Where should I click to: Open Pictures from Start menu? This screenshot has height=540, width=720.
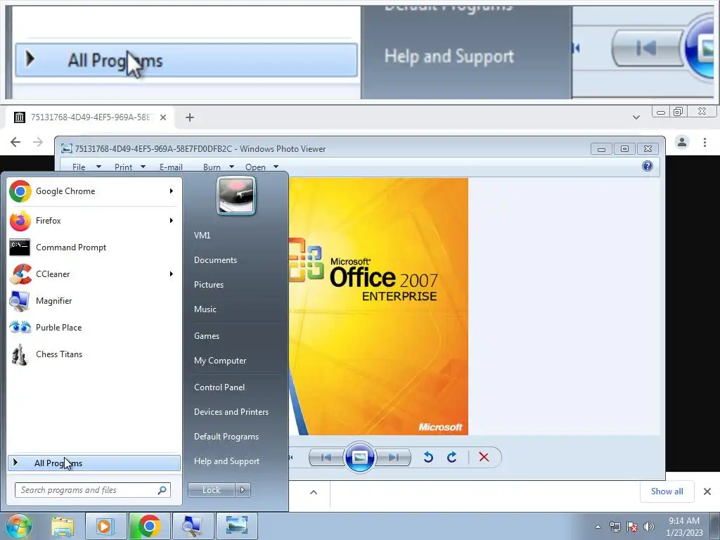(208, 285)
